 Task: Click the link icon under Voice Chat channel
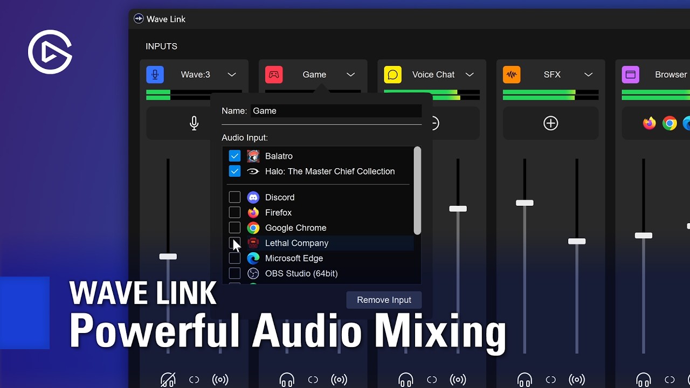point(432,380)
